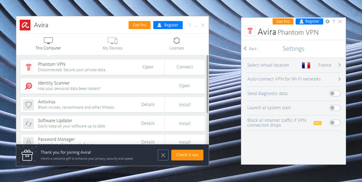Screen dimensions: 362x182
Task: Click 'Has your personal data been stolen?' text
Action: pyautogui.click(x=69, y=89)
